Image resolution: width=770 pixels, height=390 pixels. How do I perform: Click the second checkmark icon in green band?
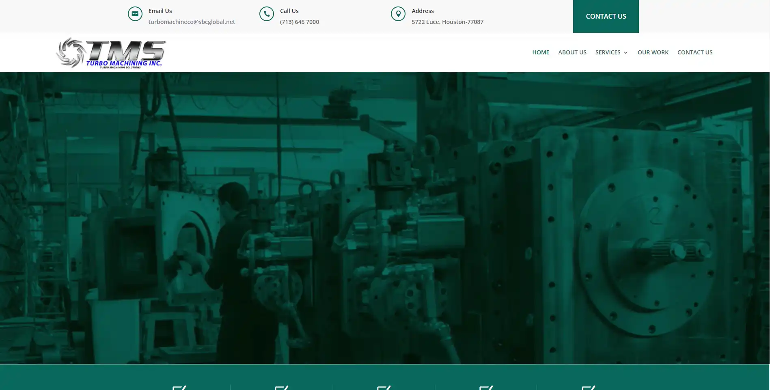tap(281, 388)
